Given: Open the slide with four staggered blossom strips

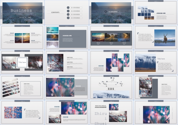Looking at the screenshot, I should coord(111,62).
